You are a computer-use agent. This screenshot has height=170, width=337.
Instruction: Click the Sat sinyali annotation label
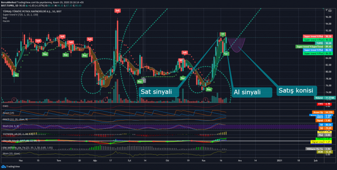pyautogui.click(x=159, y=92)
